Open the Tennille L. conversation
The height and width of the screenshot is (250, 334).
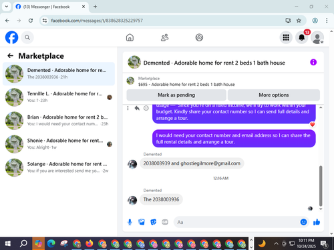click(x=59, y=97)
